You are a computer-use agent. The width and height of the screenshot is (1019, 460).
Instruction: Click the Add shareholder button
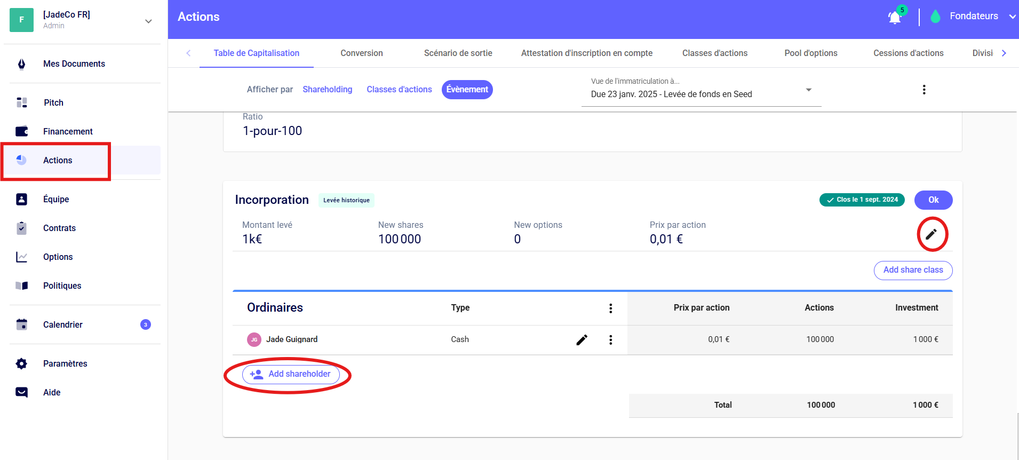(291, 374)
